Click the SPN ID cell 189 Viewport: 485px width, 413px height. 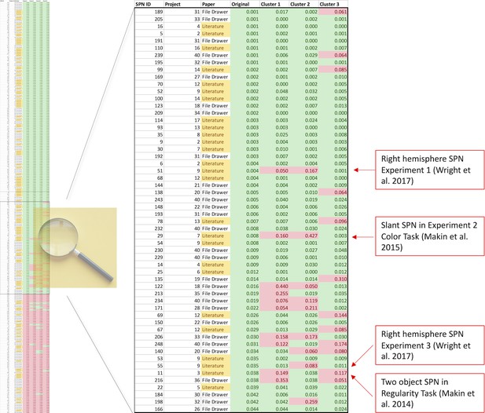click(x=149, y=12)
